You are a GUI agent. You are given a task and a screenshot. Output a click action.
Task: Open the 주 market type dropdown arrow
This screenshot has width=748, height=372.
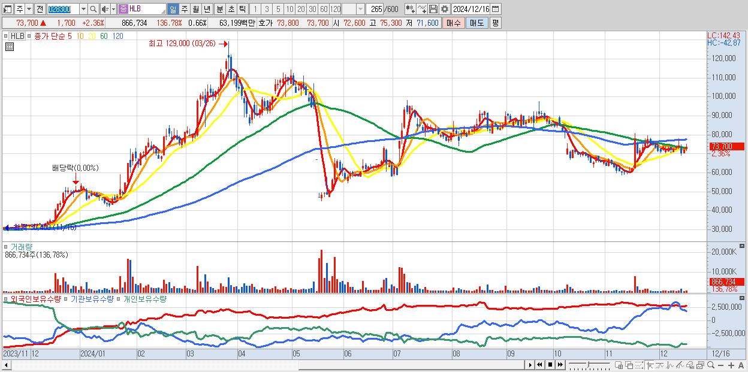(28, 9)
